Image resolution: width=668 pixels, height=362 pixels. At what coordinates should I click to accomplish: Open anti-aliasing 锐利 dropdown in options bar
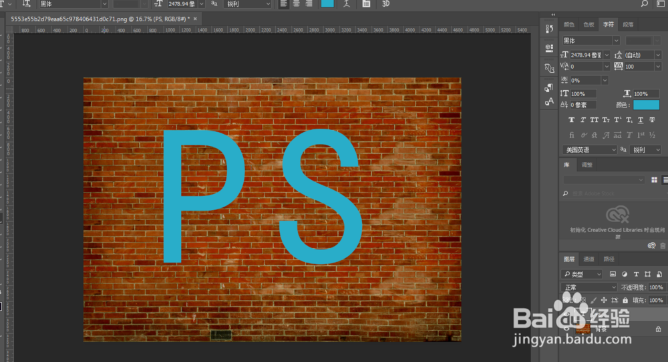coord(248,4)
